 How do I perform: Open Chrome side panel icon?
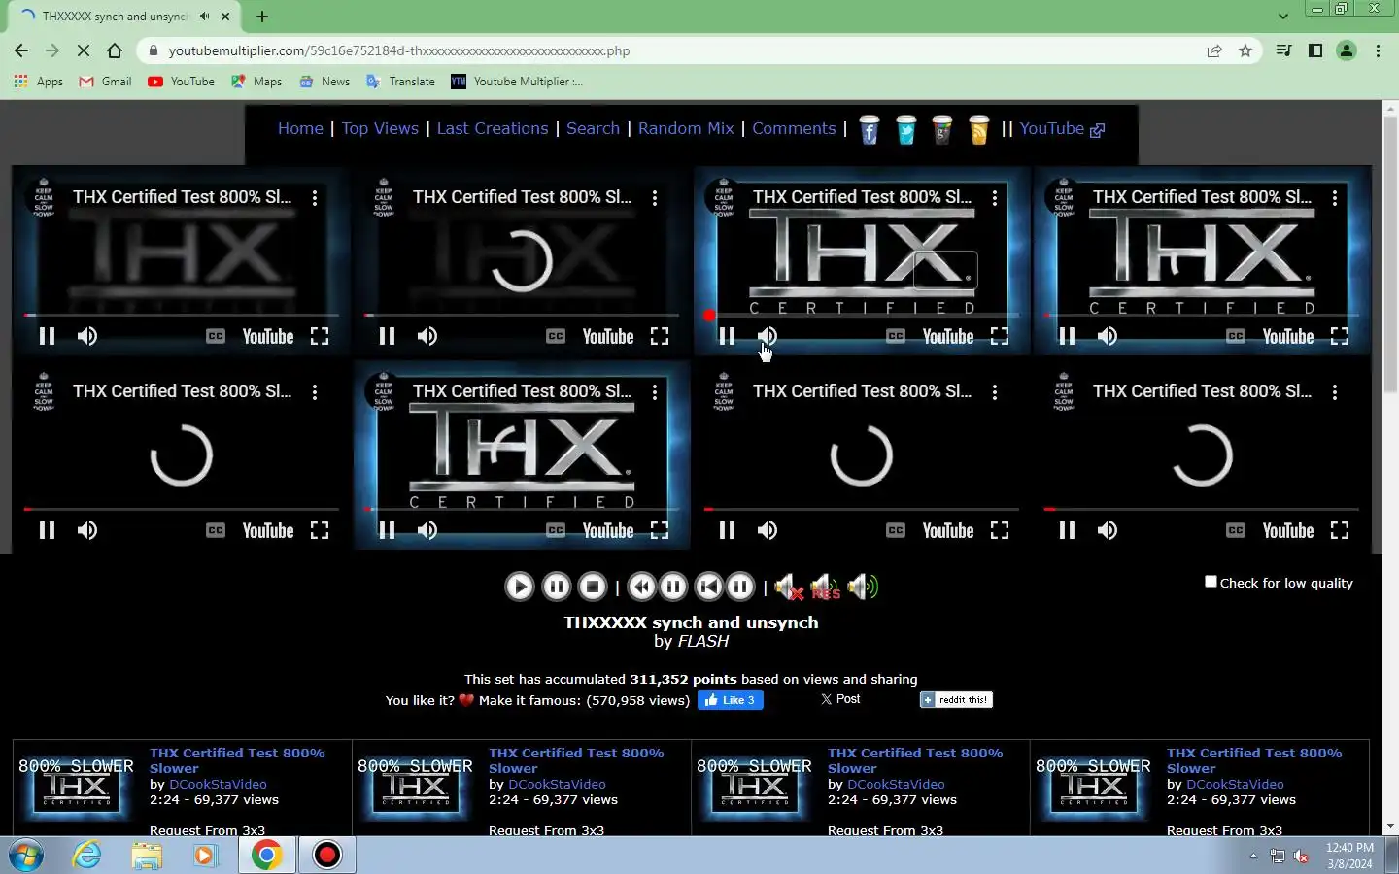click(1315, 50)
